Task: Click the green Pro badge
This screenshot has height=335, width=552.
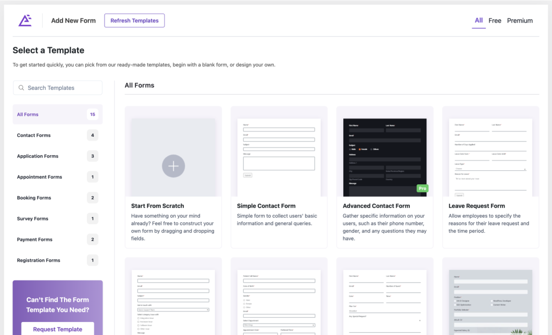Action: (422, 189)
